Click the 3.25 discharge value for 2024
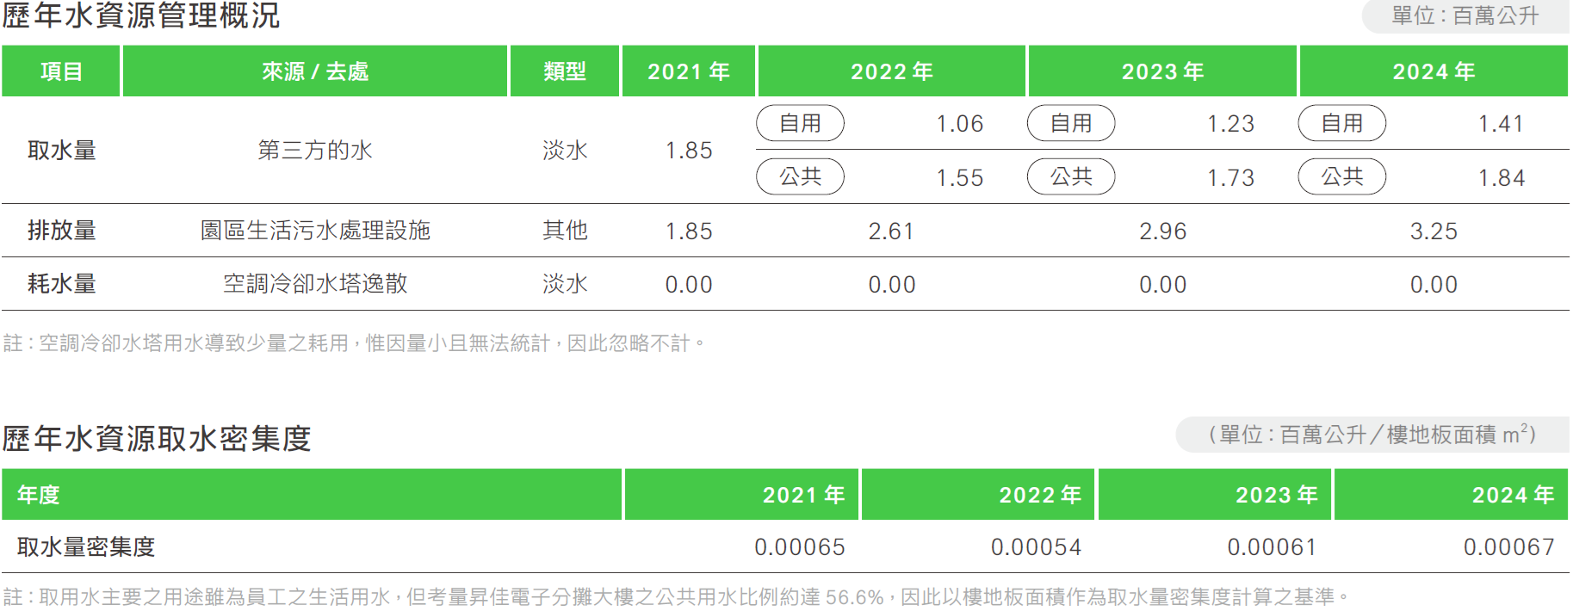The image size is (1573, 611). pos(1434,231)
